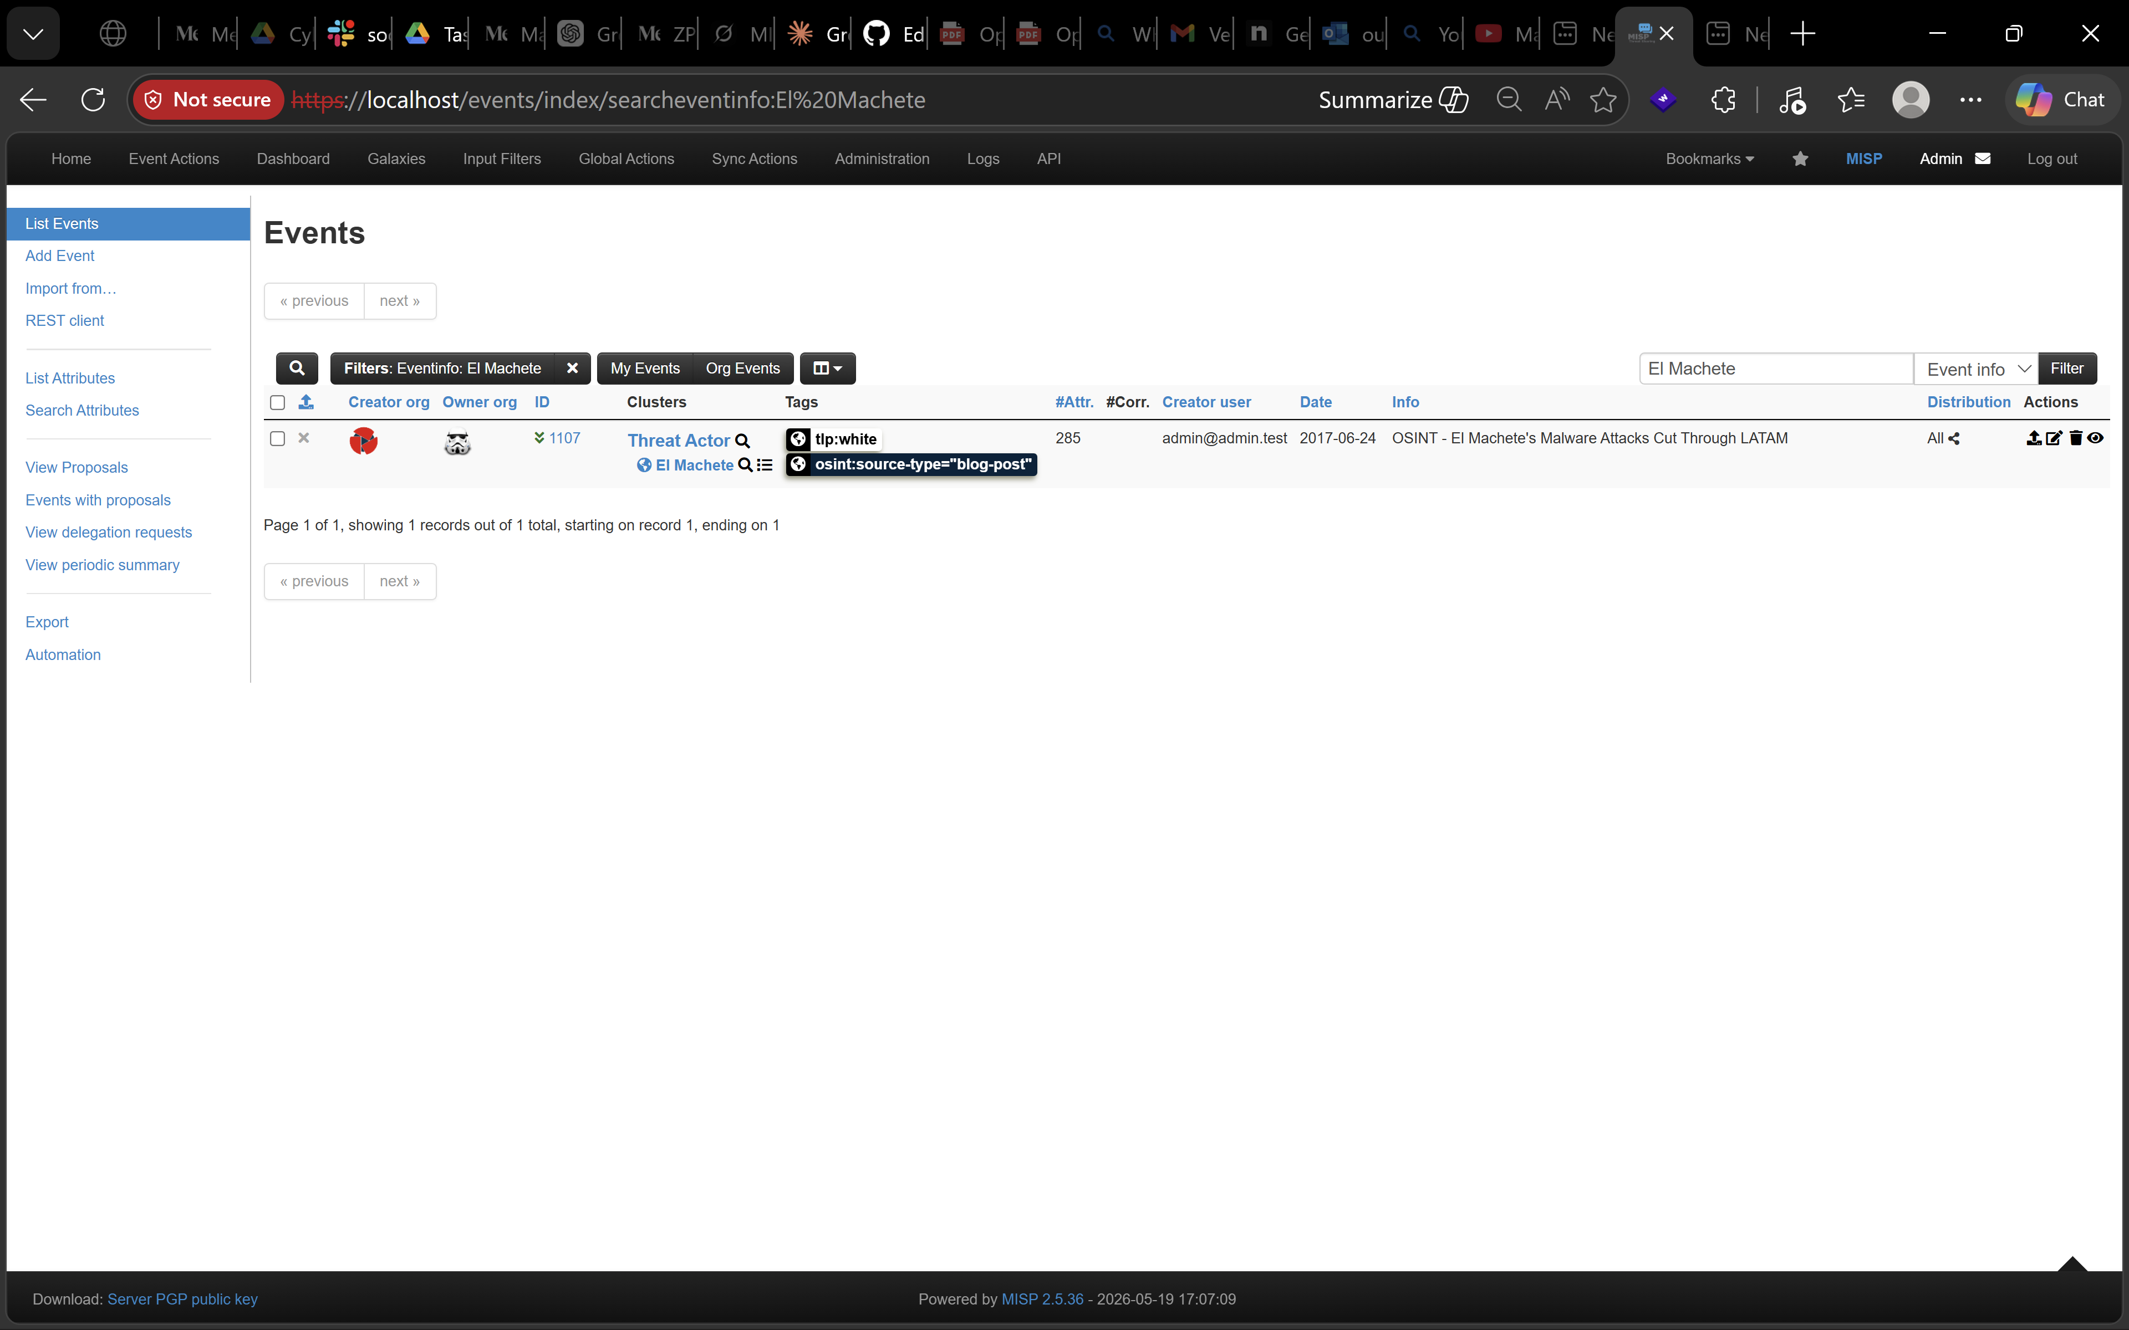This screenshot has height=1330, width=2129.
Task: Click the El Machete search input field
Action: [x=1775, y=369]
